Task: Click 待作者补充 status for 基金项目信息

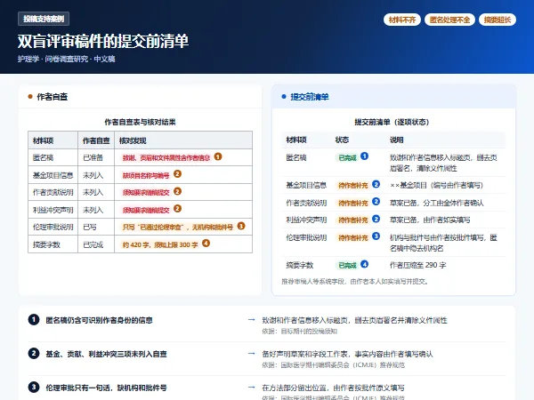Action: pos(352,186)
